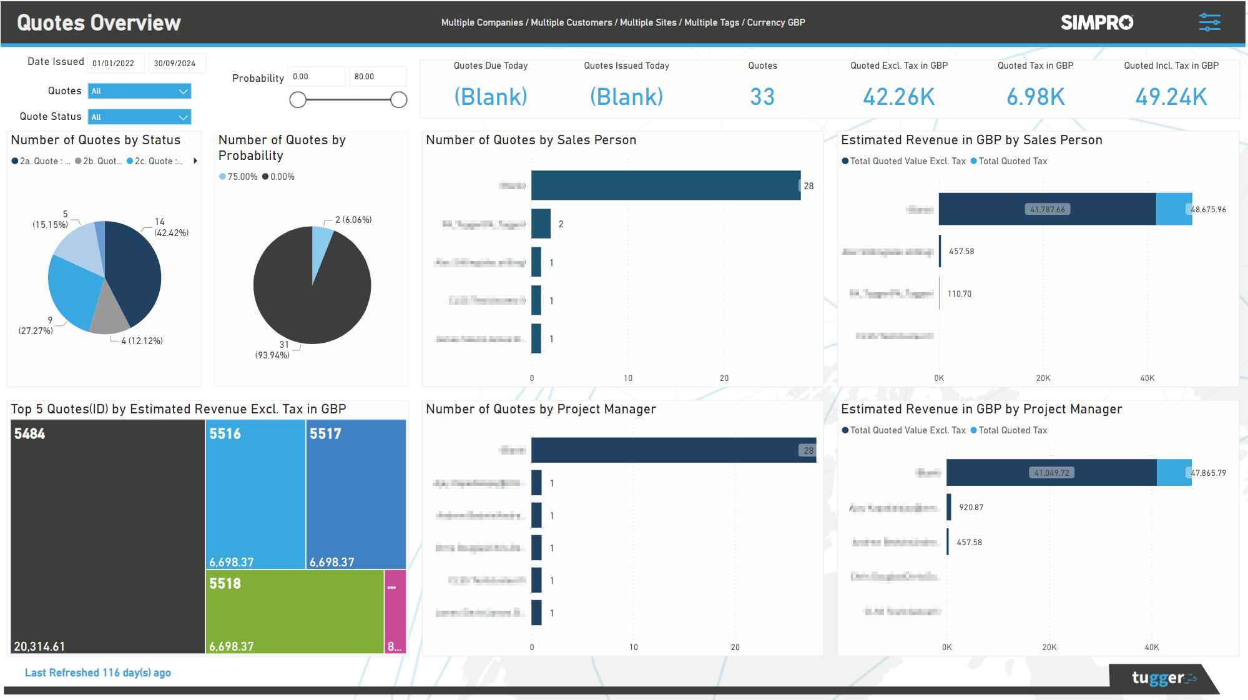Show more legend items in Status chart

[195, 161]
